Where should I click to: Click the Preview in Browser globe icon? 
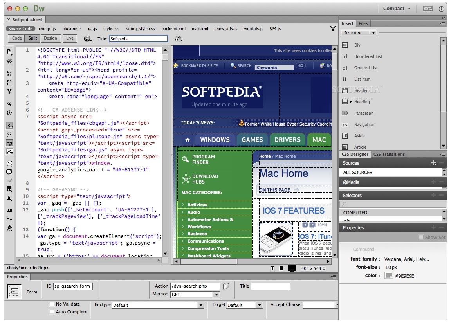88,38
